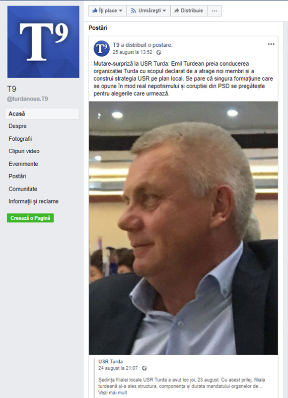Click the globe privacy icon by 25 august
Viewport: 288px width, 398px height.
click(x=159, y=53)
